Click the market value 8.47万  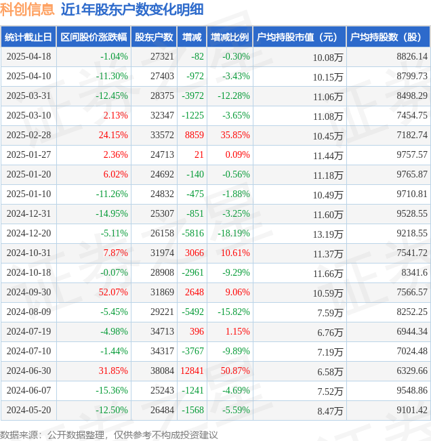tap(330, 411)
